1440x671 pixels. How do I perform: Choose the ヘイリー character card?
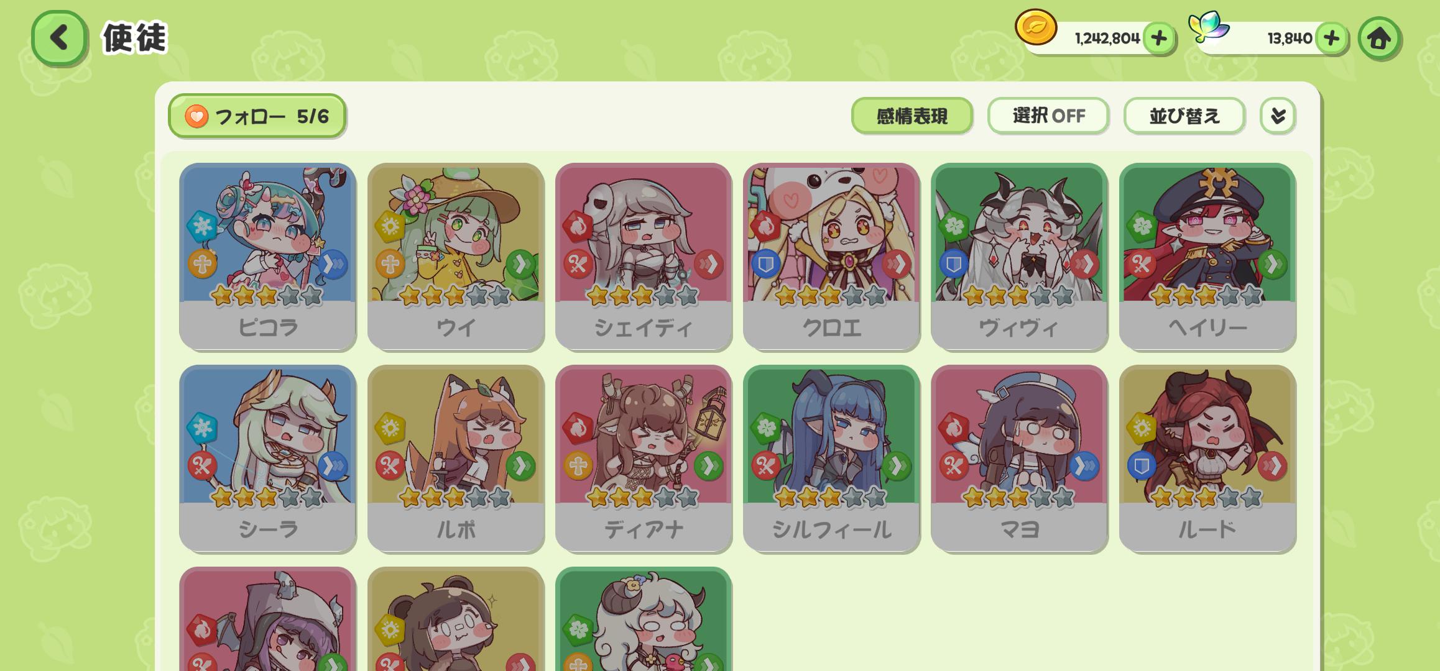click(1207, 257)
